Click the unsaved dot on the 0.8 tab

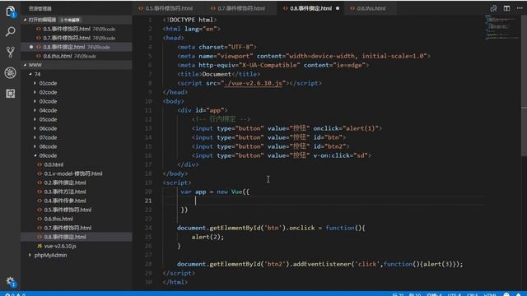(x=338, y=8)
